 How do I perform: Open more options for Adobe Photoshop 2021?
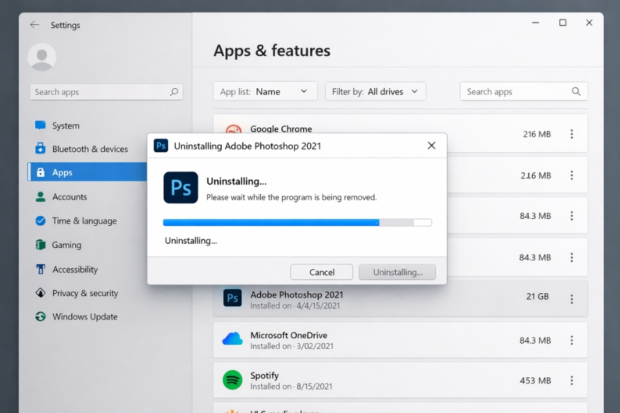pos(571,299)
